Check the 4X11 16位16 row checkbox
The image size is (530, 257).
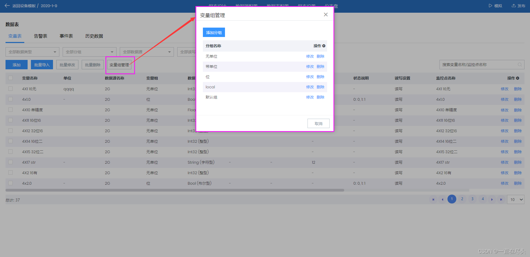tap(10, 120)
